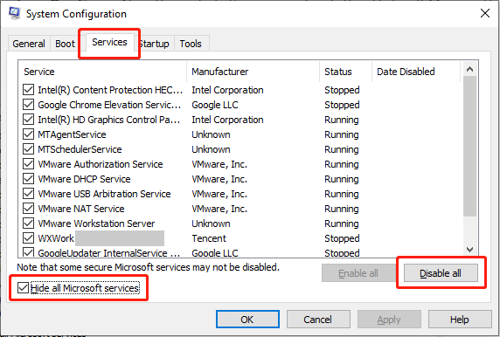
Task: Select the Services tab
Action: (x=109, y=42)
